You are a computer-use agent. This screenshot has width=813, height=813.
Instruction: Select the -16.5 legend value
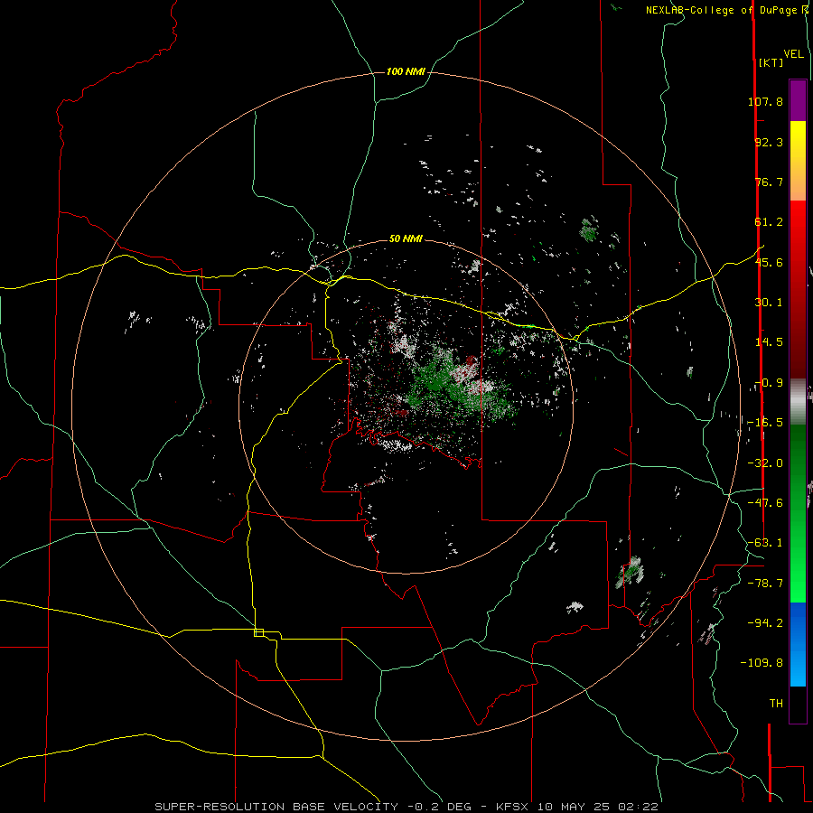pyautogui.click(x=765, y=423)
